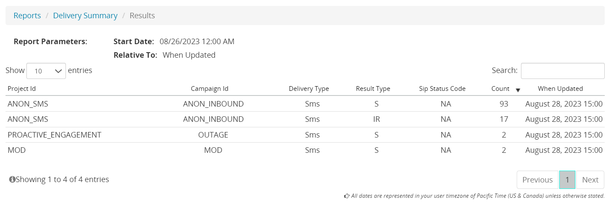Viewport: 609px width, 205px height.
Task: Select page 1 in pagination
Action: tap(567, 180)
